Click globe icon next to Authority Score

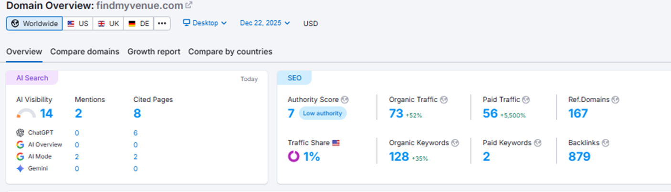345,100
